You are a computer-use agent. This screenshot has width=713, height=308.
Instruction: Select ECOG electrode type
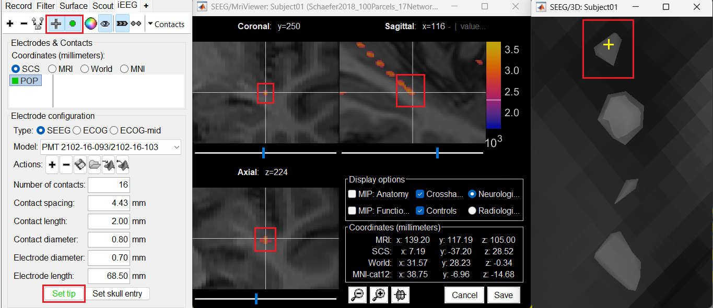click(77, 130)
